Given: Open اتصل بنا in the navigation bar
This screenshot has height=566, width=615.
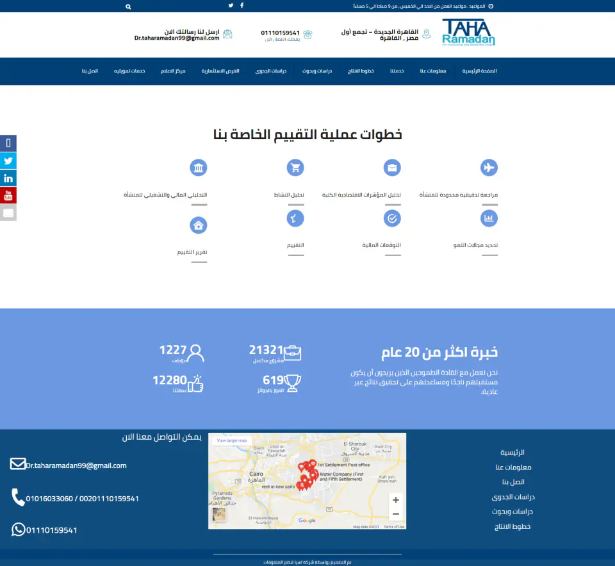Looking at the screenshot, I should 90,71.
